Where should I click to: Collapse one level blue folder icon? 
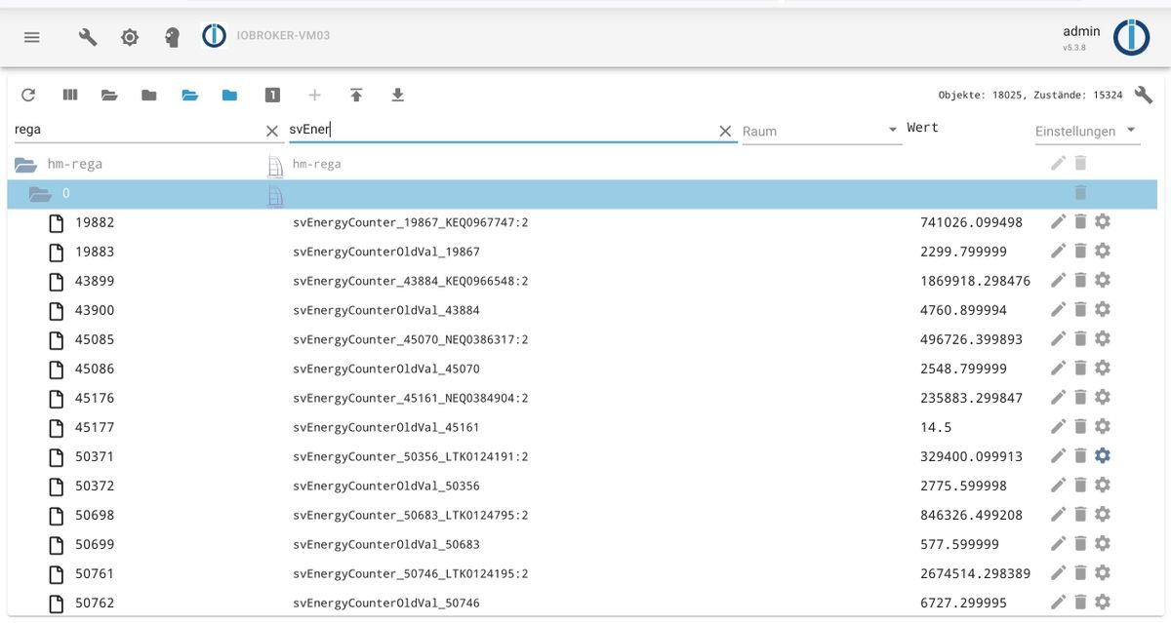229,95
